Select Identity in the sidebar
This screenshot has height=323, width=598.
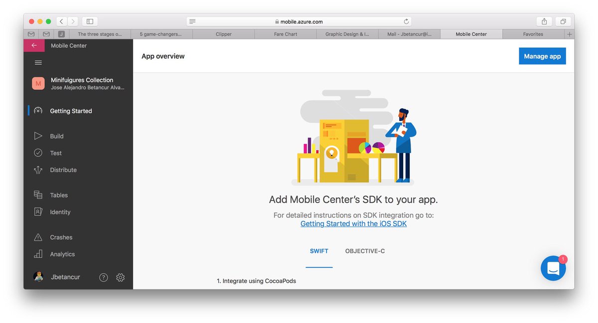(x=60, y=212)
